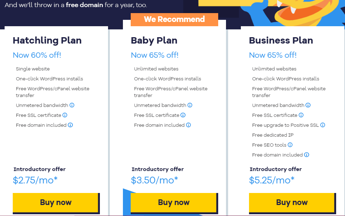Screen dimensions: 345x216
Task: Click the Hatchling Plan heading
Action: (47, 40)
